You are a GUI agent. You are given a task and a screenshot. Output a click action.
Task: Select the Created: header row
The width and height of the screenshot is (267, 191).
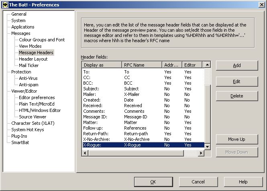tap(143, 100)
